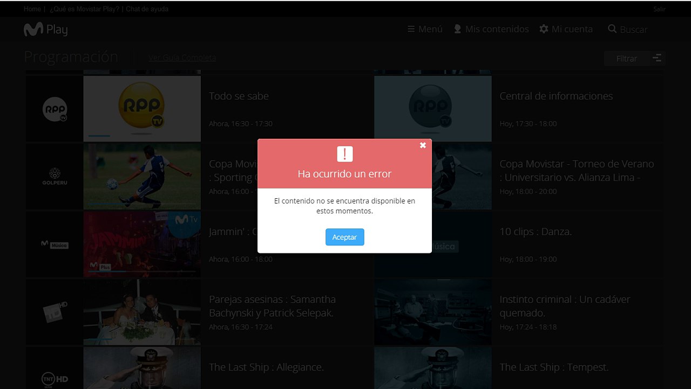Click the Hoy, 18:00 - 19:00 time
Image resolution: width=691 pixels, height=389 pixels.
tap(528, 259)
